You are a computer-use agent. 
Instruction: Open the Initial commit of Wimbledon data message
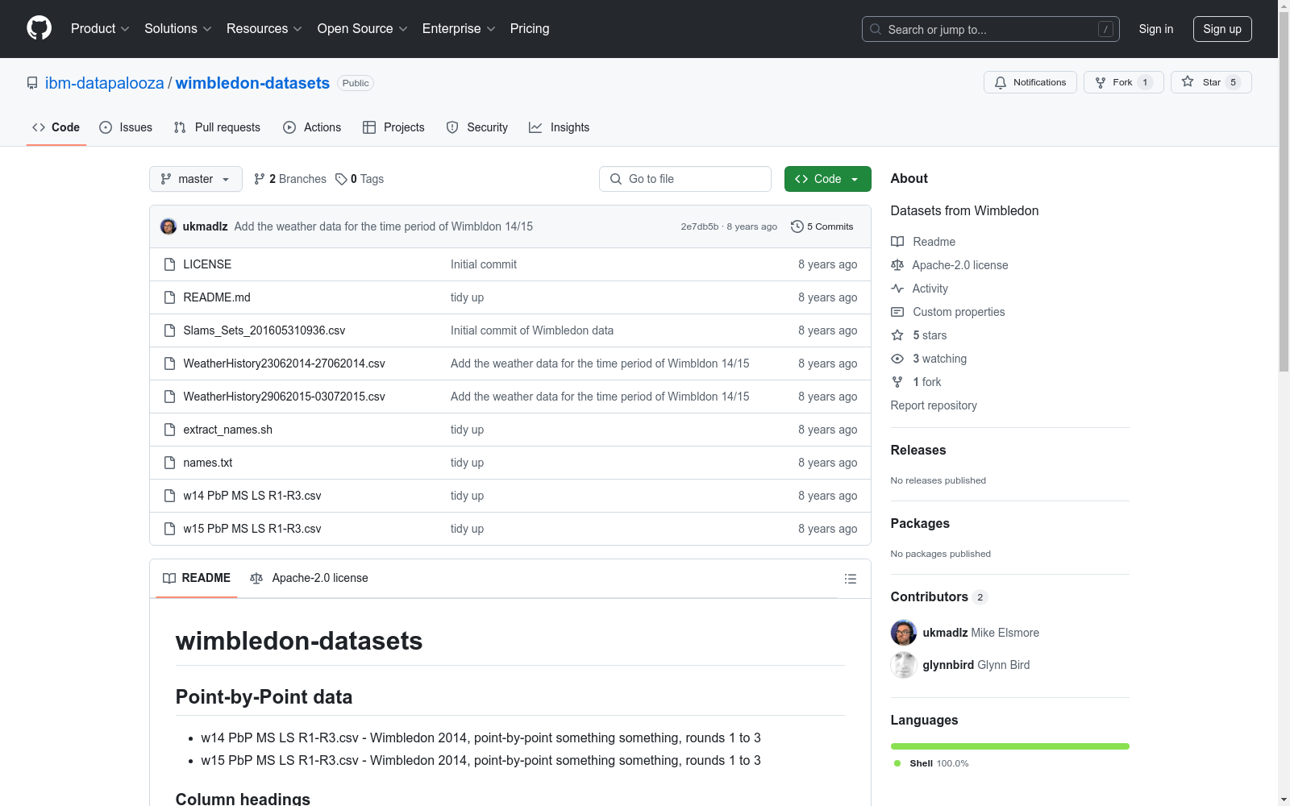531,330
